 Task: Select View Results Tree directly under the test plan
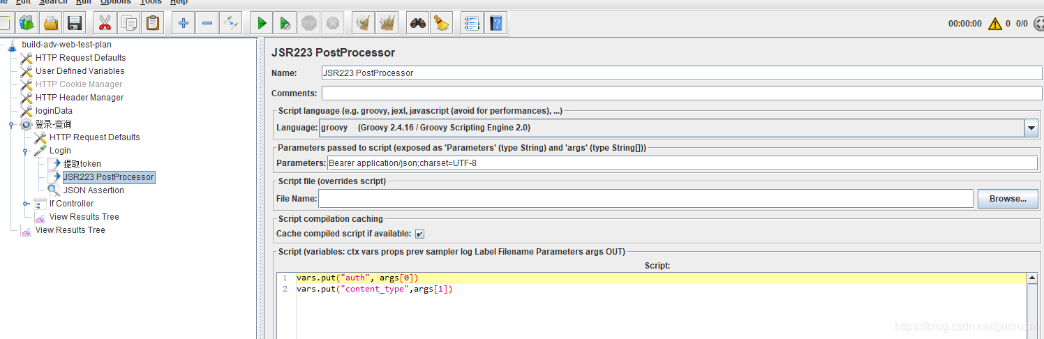(70, 230)
